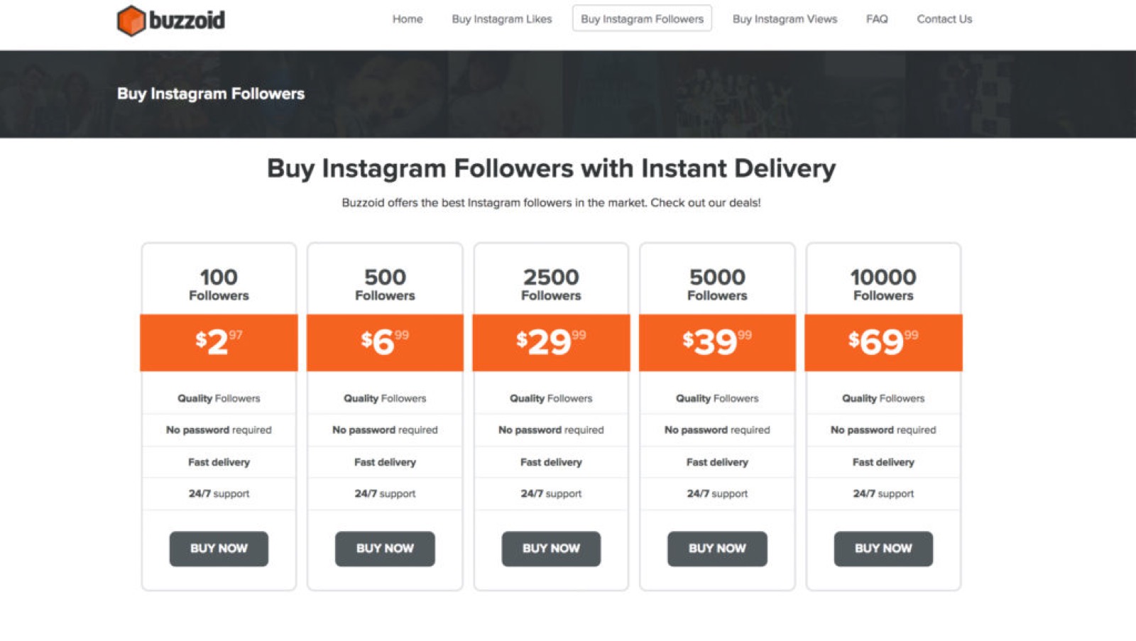The width and height of the screenshot is (1136, 641).
Task: Click the 2500 Followers plan heading
Action: [x=551, y=284]
